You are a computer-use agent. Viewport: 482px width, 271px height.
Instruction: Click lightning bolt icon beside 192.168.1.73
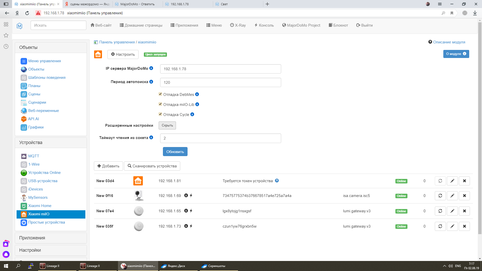click(191, 226)
